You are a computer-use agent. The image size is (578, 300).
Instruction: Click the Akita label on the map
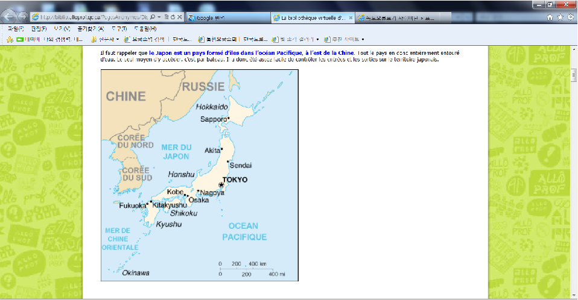click(x=212, y=150)
